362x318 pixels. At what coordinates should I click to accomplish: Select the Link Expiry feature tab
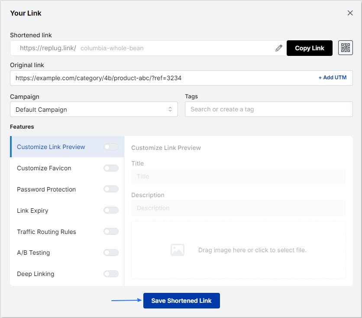[67, 211]
